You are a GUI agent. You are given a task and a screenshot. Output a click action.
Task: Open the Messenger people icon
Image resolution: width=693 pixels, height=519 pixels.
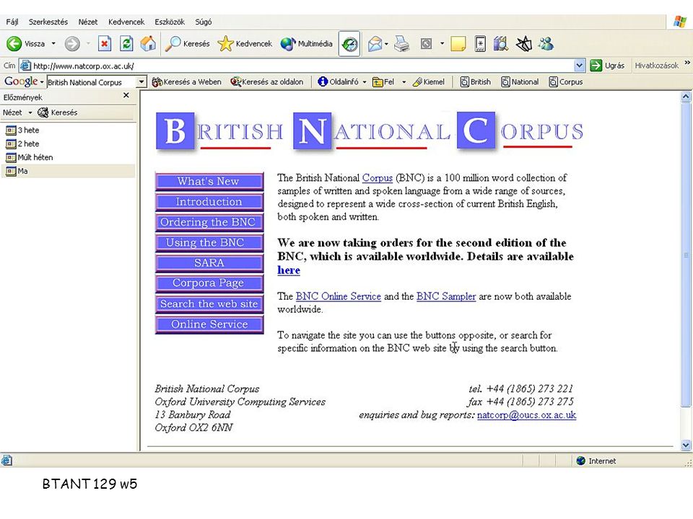point(546,43)
